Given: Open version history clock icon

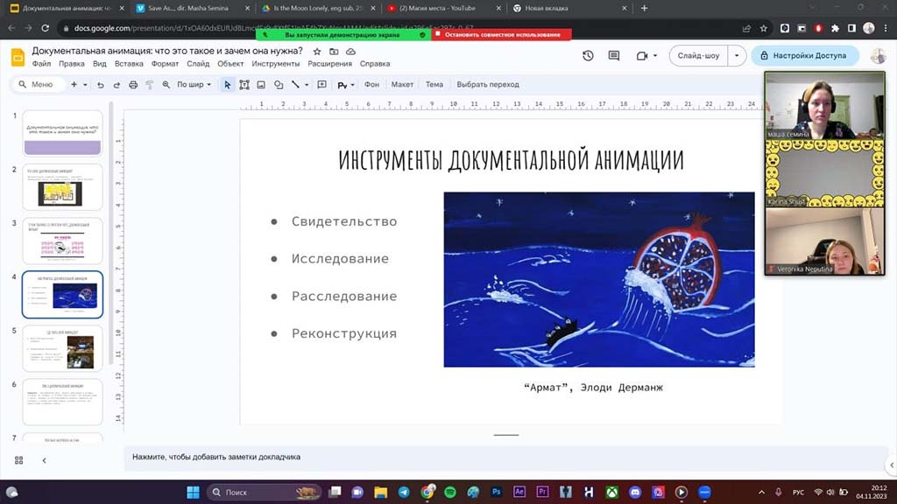Looking at the screenshot, I should [588, 55].
